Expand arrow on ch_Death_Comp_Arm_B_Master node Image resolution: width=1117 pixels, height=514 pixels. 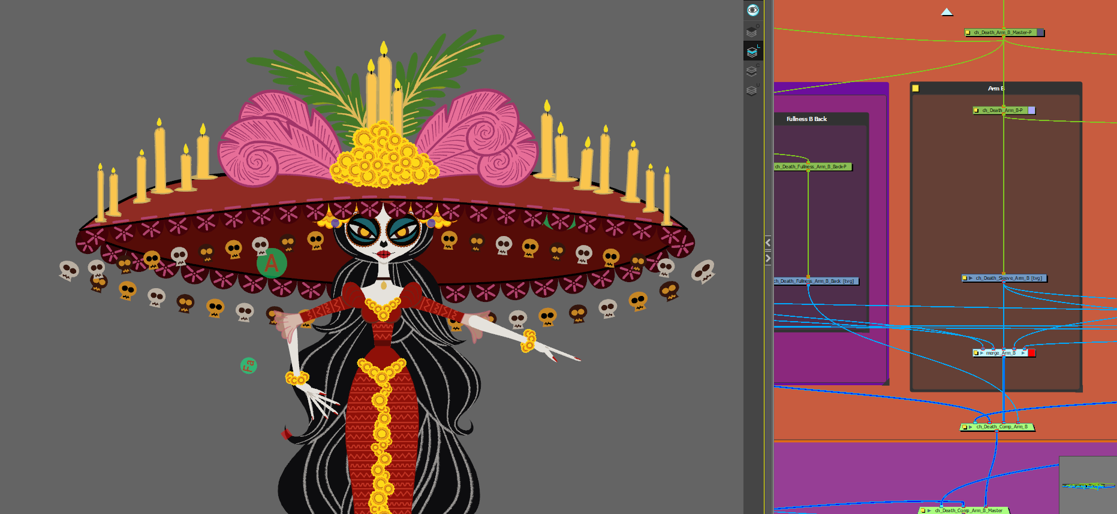[x=929, y=511]
